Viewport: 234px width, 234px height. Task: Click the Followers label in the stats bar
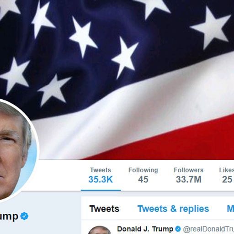pyautogui.click(x=189, y=170)
